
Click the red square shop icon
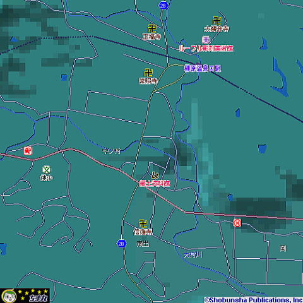coord(28,151)
